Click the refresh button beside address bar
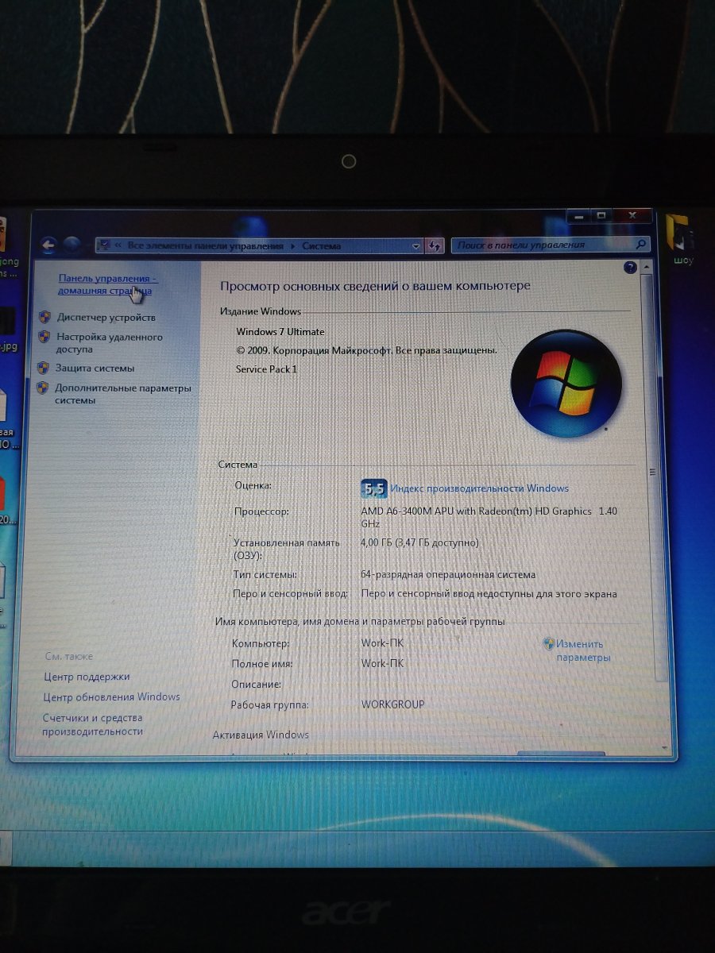Image resolution: width=715 pixels, height=953 pixels. [435, 246]
